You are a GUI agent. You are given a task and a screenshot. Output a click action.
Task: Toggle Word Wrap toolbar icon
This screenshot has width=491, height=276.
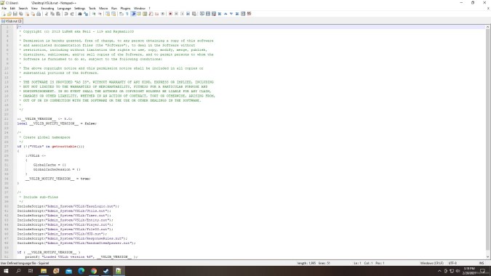[121, 14]
